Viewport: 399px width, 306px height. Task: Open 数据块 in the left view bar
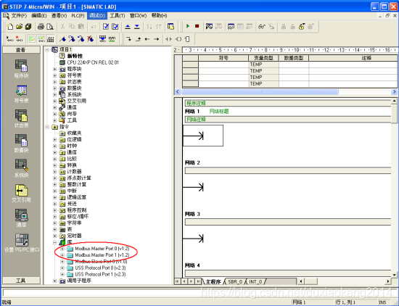[21, 144]
